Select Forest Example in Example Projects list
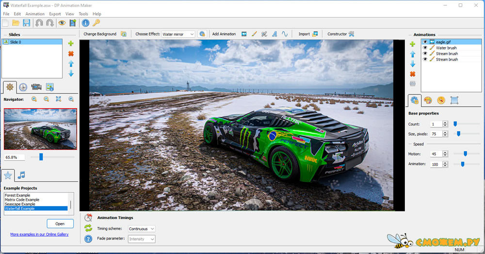The image size is (485, 254). (17, 195)
